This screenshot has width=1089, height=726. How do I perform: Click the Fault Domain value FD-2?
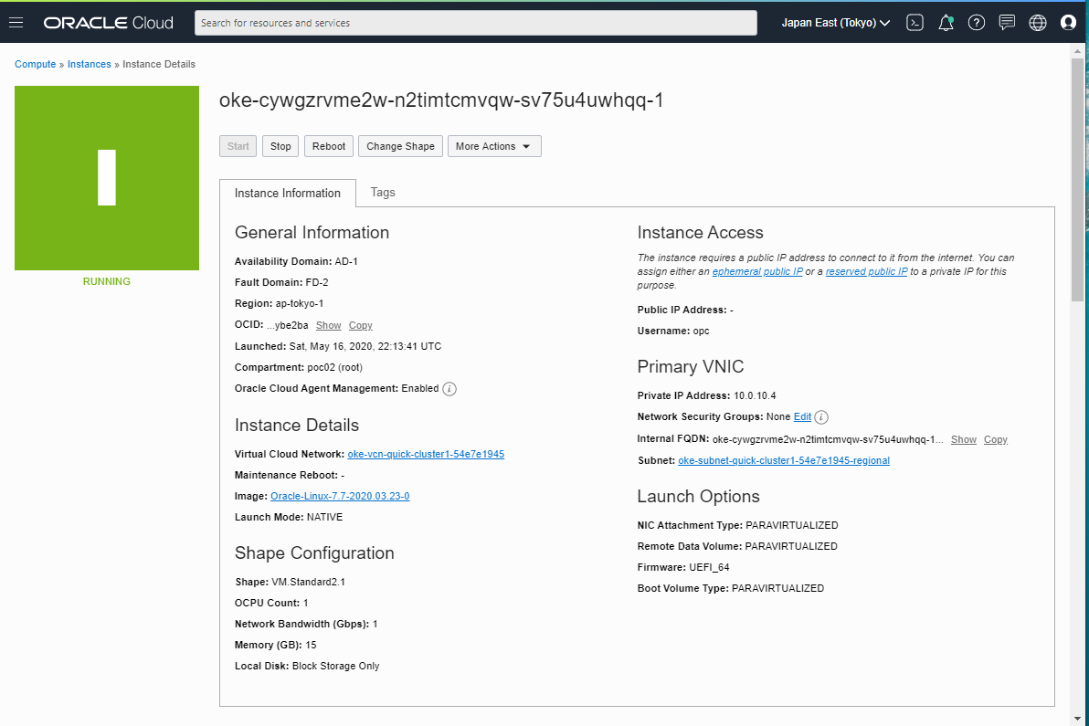coord(317,282)
